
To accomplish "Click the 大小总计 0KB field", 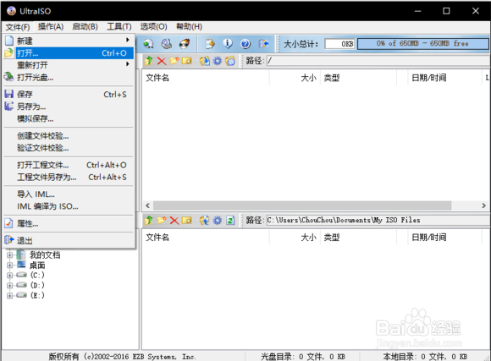I will click(339, 44).
